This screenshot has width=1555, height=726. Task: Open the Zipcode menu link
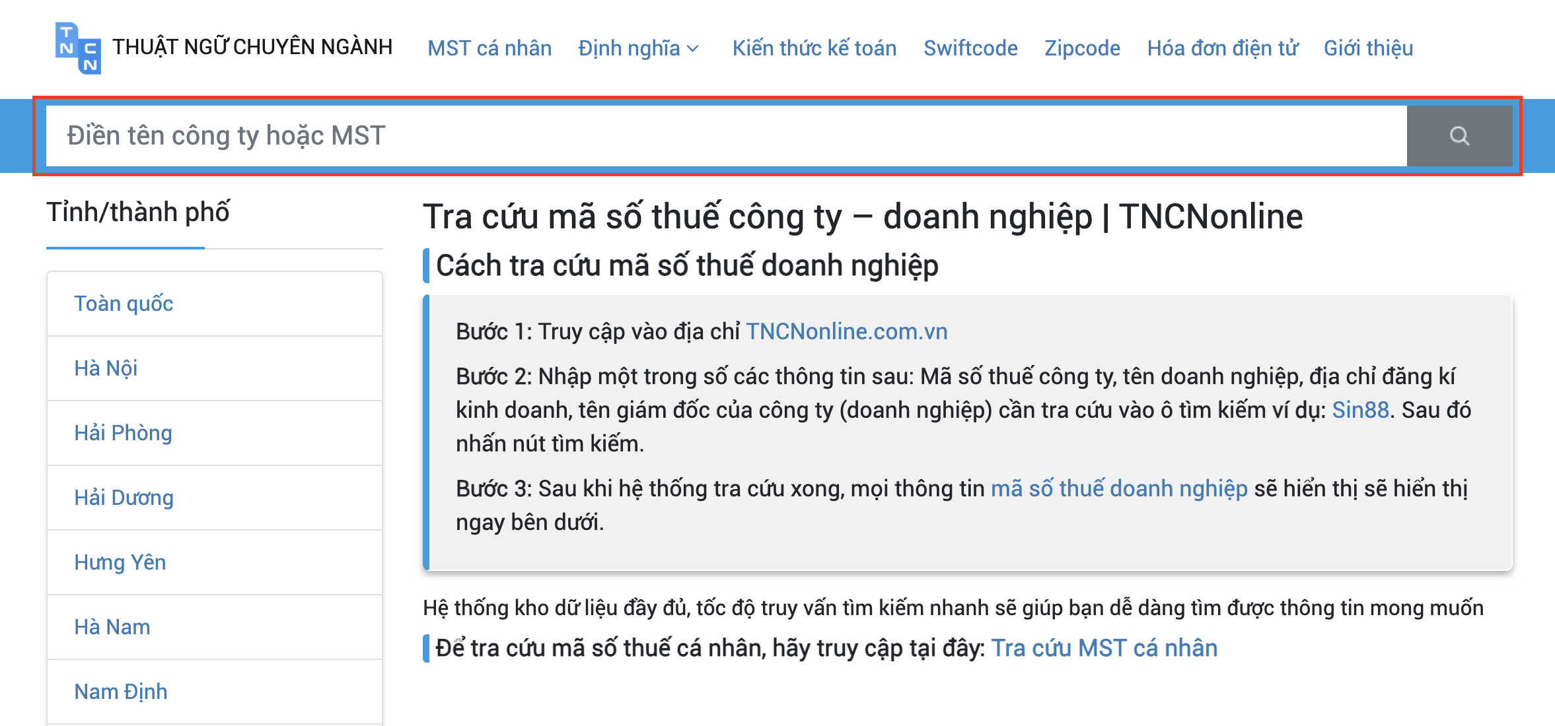(x=1081, y=48)
